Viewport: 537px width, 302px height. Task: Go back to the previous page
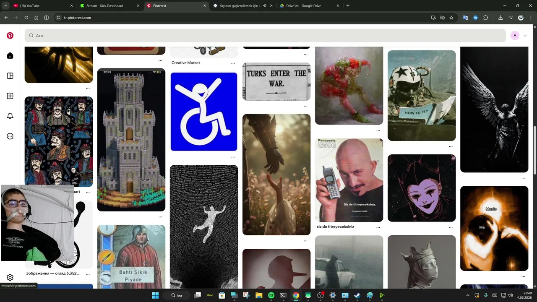6,18
